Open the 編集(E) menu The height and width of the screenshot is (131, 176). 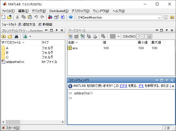(23, 11)
